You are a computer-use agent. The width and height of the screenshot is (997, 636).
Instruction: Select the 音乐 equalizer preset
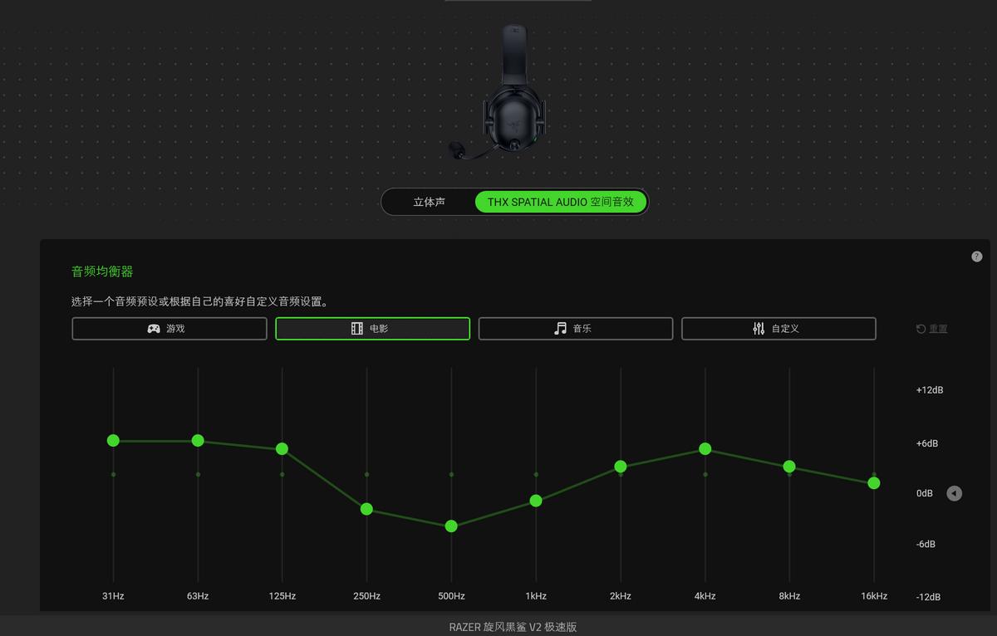pos(575,328)
